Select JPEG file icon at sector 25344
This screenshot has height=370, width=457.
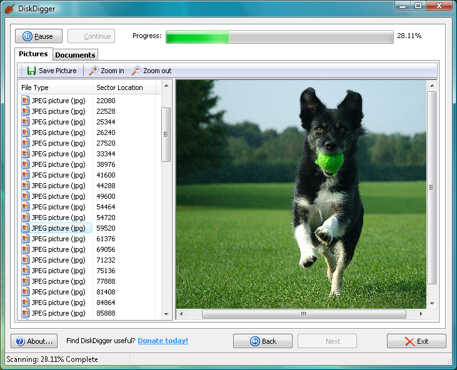click(26, 122)
